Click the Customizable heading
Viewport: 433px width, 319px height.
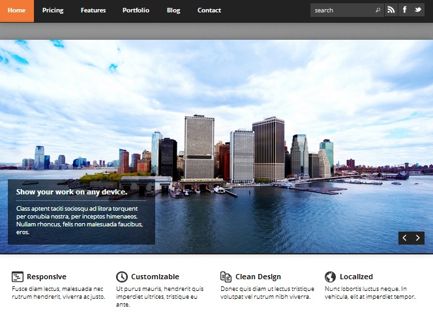(x=155, y=277)
